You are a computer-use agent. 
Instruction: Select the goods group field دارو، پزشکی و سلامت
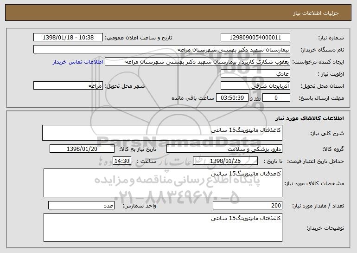coord(224,149)
